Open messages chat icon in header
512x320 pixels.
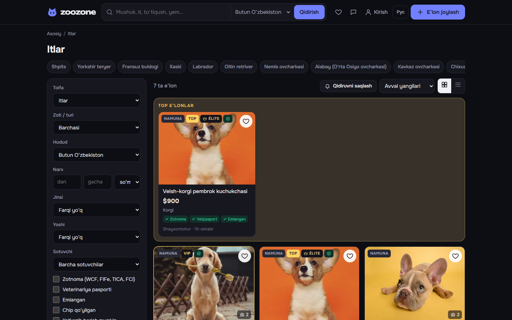(353, 12)
